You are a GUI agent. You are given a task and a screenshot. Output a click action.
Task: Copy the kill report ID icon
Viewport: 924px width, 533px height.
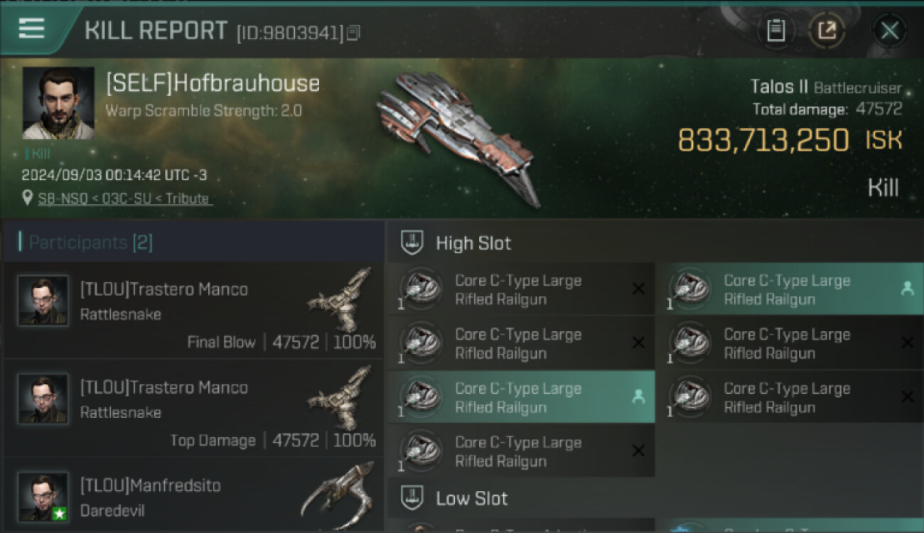[x=353, y=33]
